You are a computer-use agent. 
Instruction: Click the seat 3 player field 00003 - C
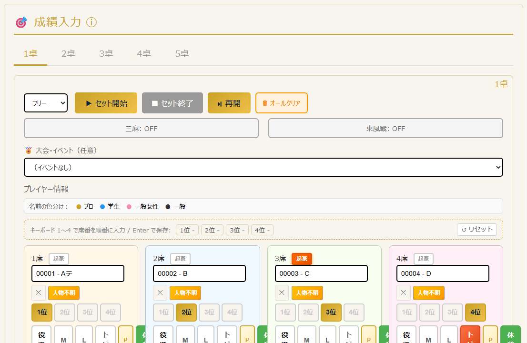click(x=321, y=273)
